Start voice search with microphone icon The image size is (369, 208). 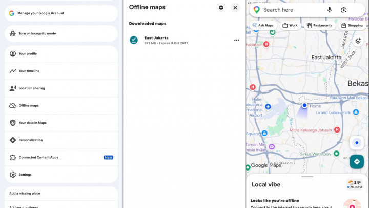[329, 10]
